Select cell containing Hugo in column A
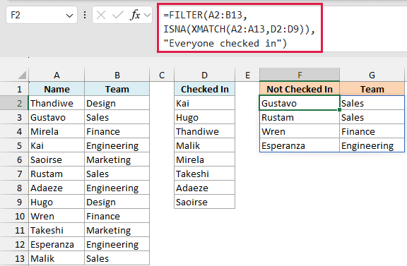 pos(57,202)
